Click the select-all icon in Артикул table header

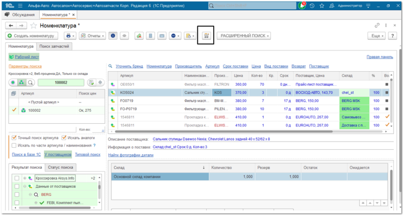pyautogui.click(x=14, y=93)
